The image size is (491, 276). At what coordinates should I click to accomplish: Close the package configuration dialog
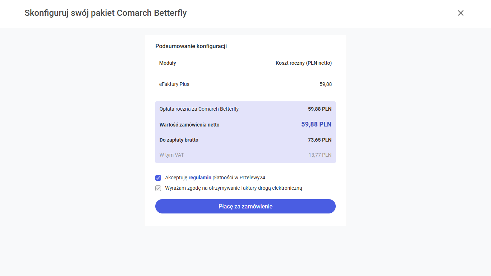point(460,13)
